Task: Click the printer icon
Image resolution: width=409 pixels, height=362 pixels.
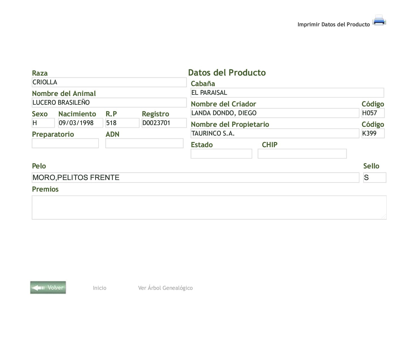Action: [379, 20]
